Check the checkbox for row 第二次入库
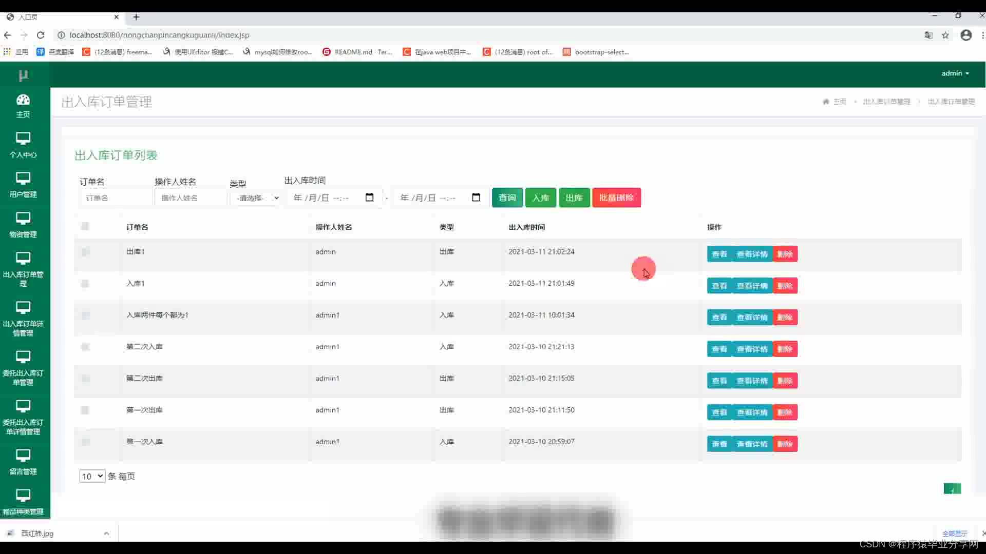Viewport: 986px width, 554px height. pos(85,347)
